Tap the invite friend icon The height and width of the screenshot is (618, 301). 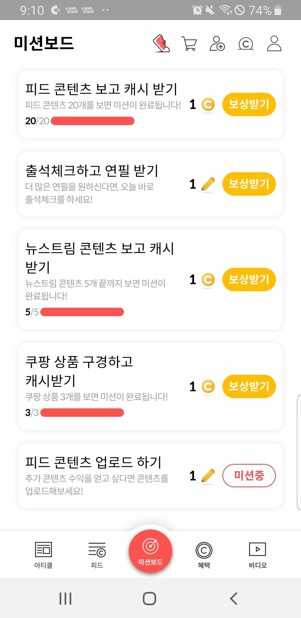click(217, 43)
